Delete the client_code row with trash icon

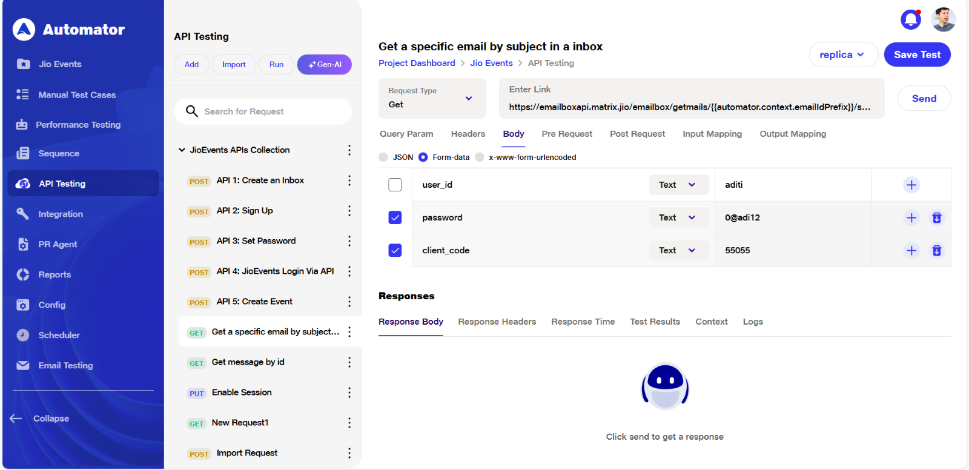click(936, 250)
